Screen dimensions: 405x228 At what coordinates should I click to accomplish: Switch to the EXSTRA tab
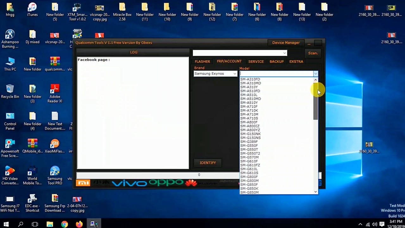[x=296, y=61]
